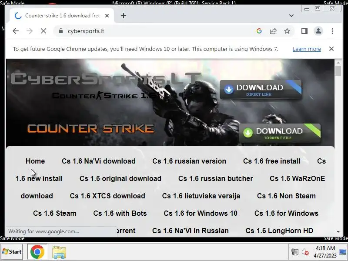
Task: Open Chrome three-dot menu
Action: [332, 31]
